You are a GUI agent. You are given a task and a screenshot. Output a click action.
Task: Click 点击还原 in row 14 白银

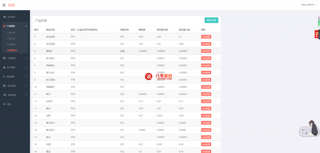(206, 116)
